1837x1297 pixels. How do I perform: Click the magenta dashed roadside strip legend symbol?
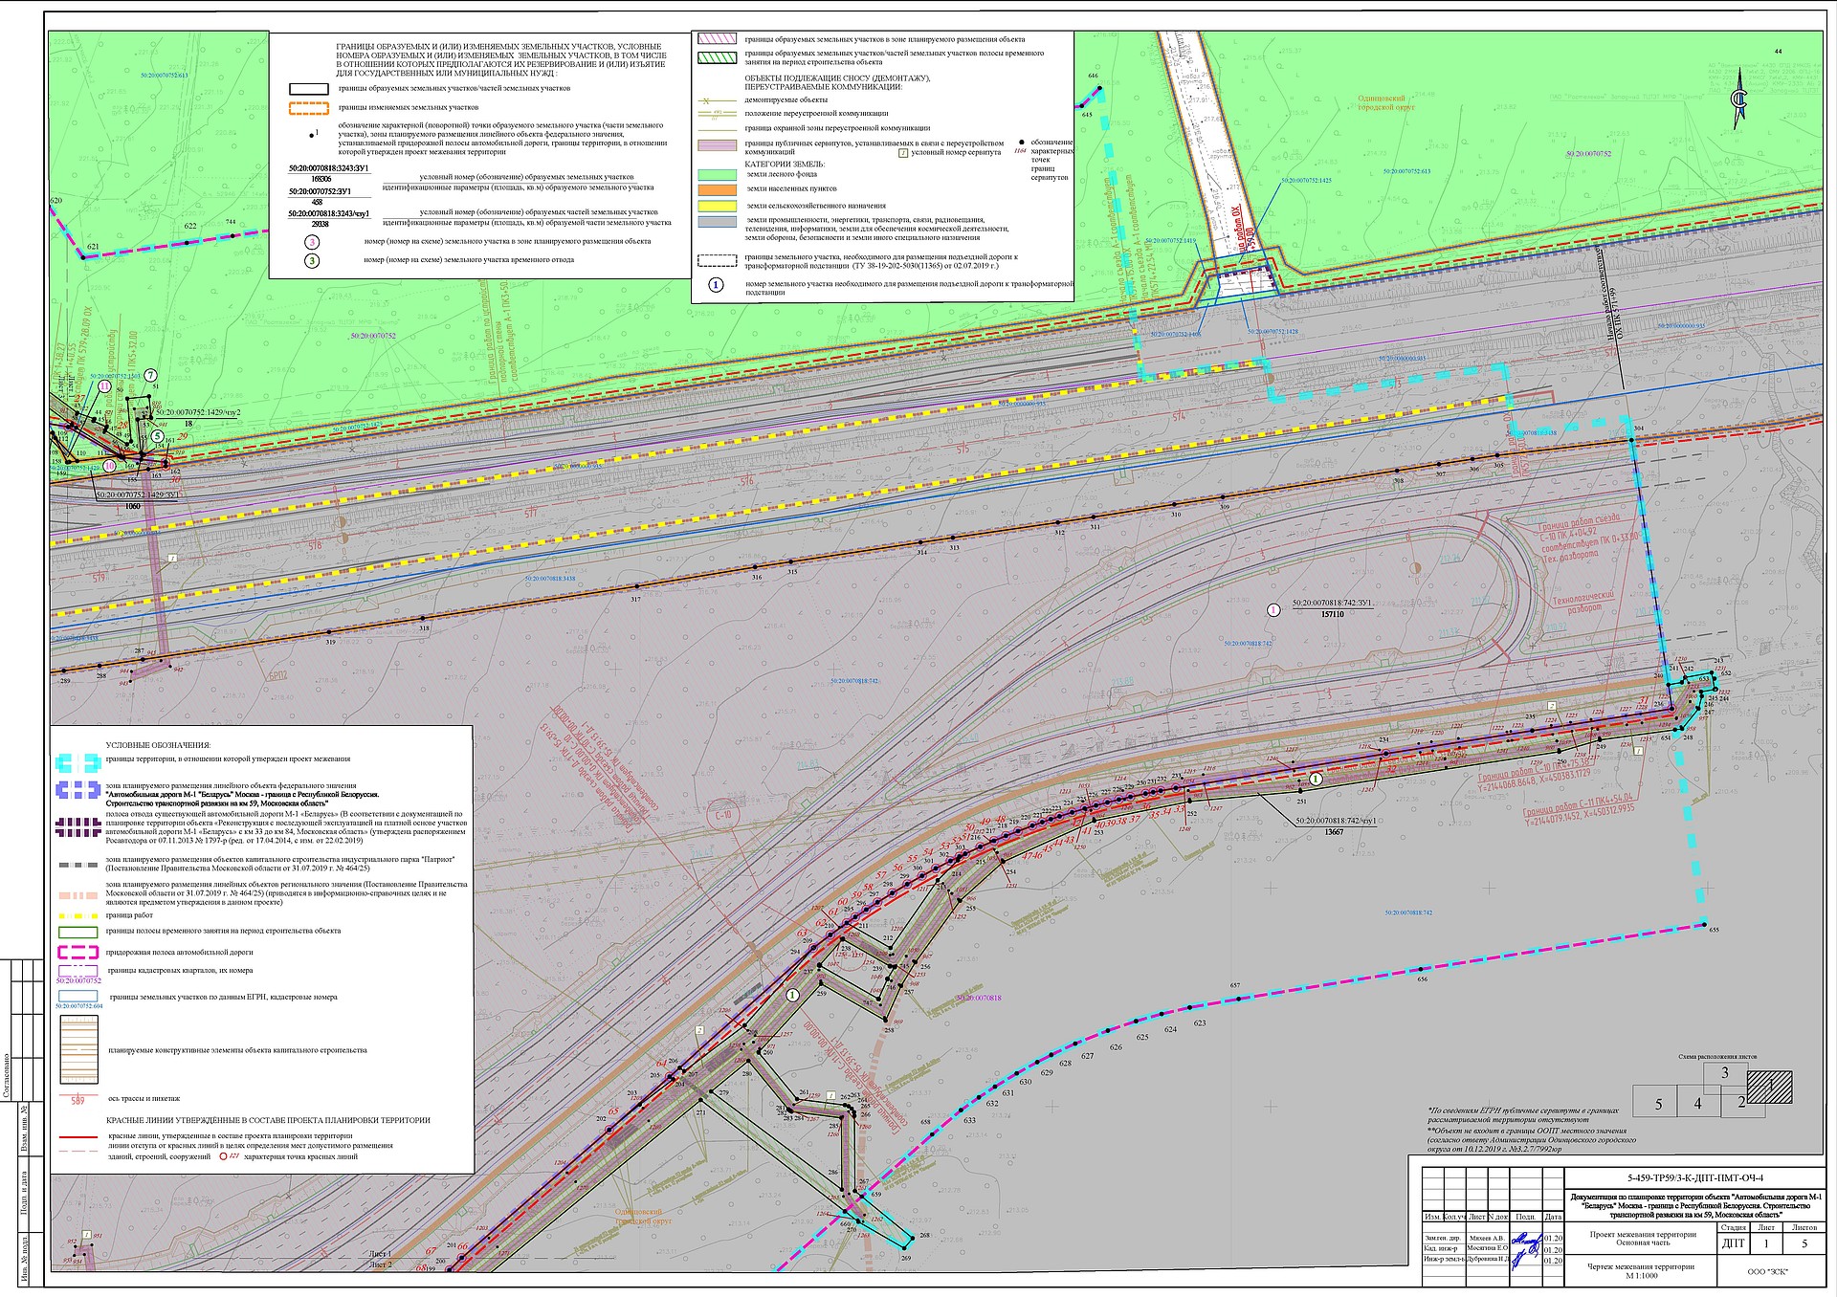coord(77,953)
